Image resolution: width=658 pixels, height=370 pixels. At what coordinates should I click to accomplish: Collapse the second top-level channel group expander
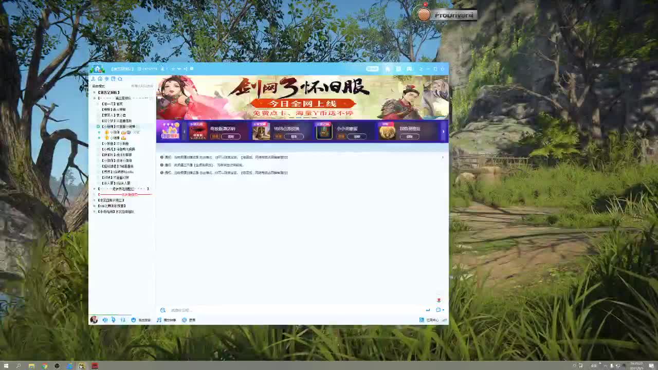click(x=95, y=98)
